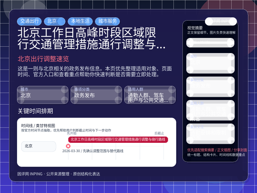The height and width of the screenshot is (193, 257).
Task: Select the sidebar 重点关注 card
Action: click(x=210, y=133)
